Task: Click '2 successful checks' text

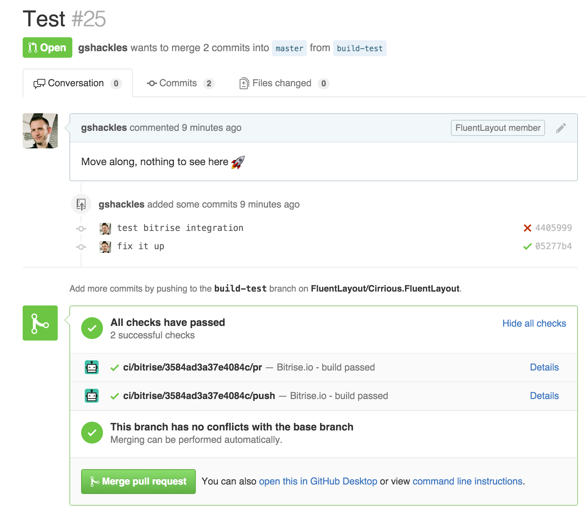Action: (152, 335)
